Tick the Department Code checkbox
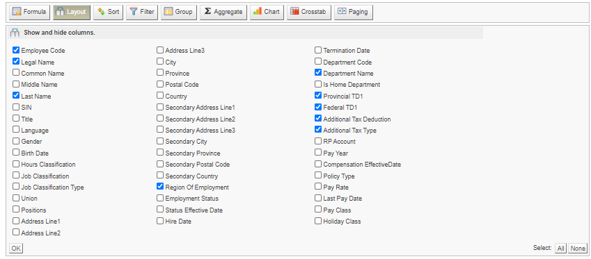 [318, 61]
